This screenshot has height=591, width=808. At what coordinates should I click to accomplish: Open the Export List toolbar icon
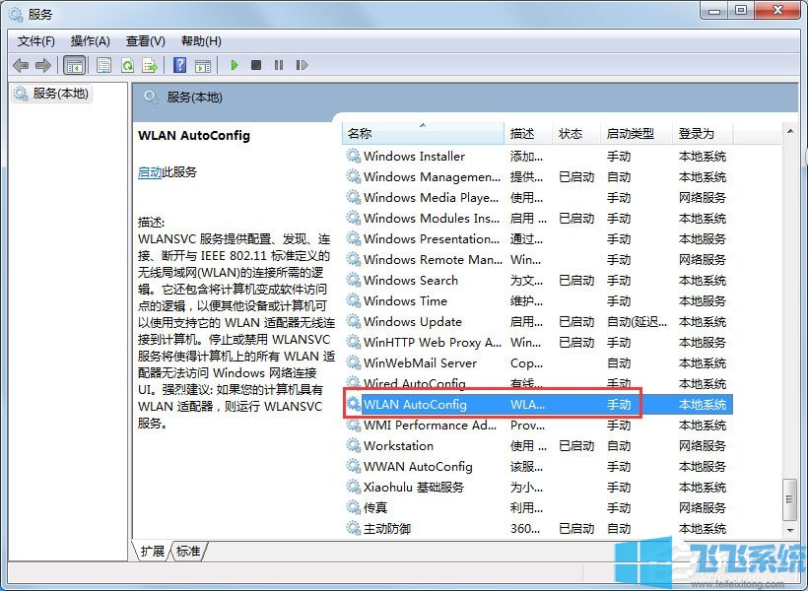coord(150,65)
